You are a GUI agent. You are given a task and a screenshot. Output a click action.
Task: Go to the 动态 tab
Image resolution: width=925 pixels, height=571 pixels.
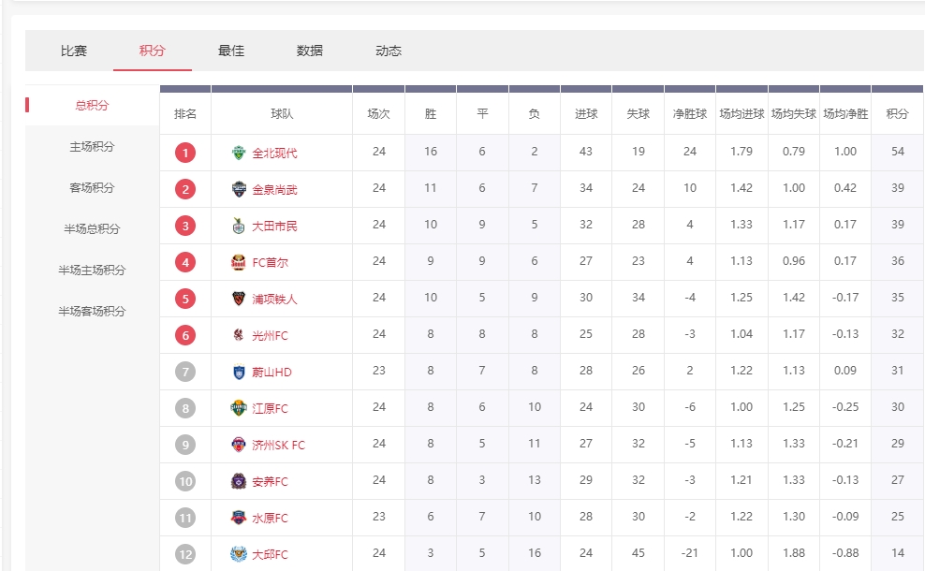(x=389, y=51)
